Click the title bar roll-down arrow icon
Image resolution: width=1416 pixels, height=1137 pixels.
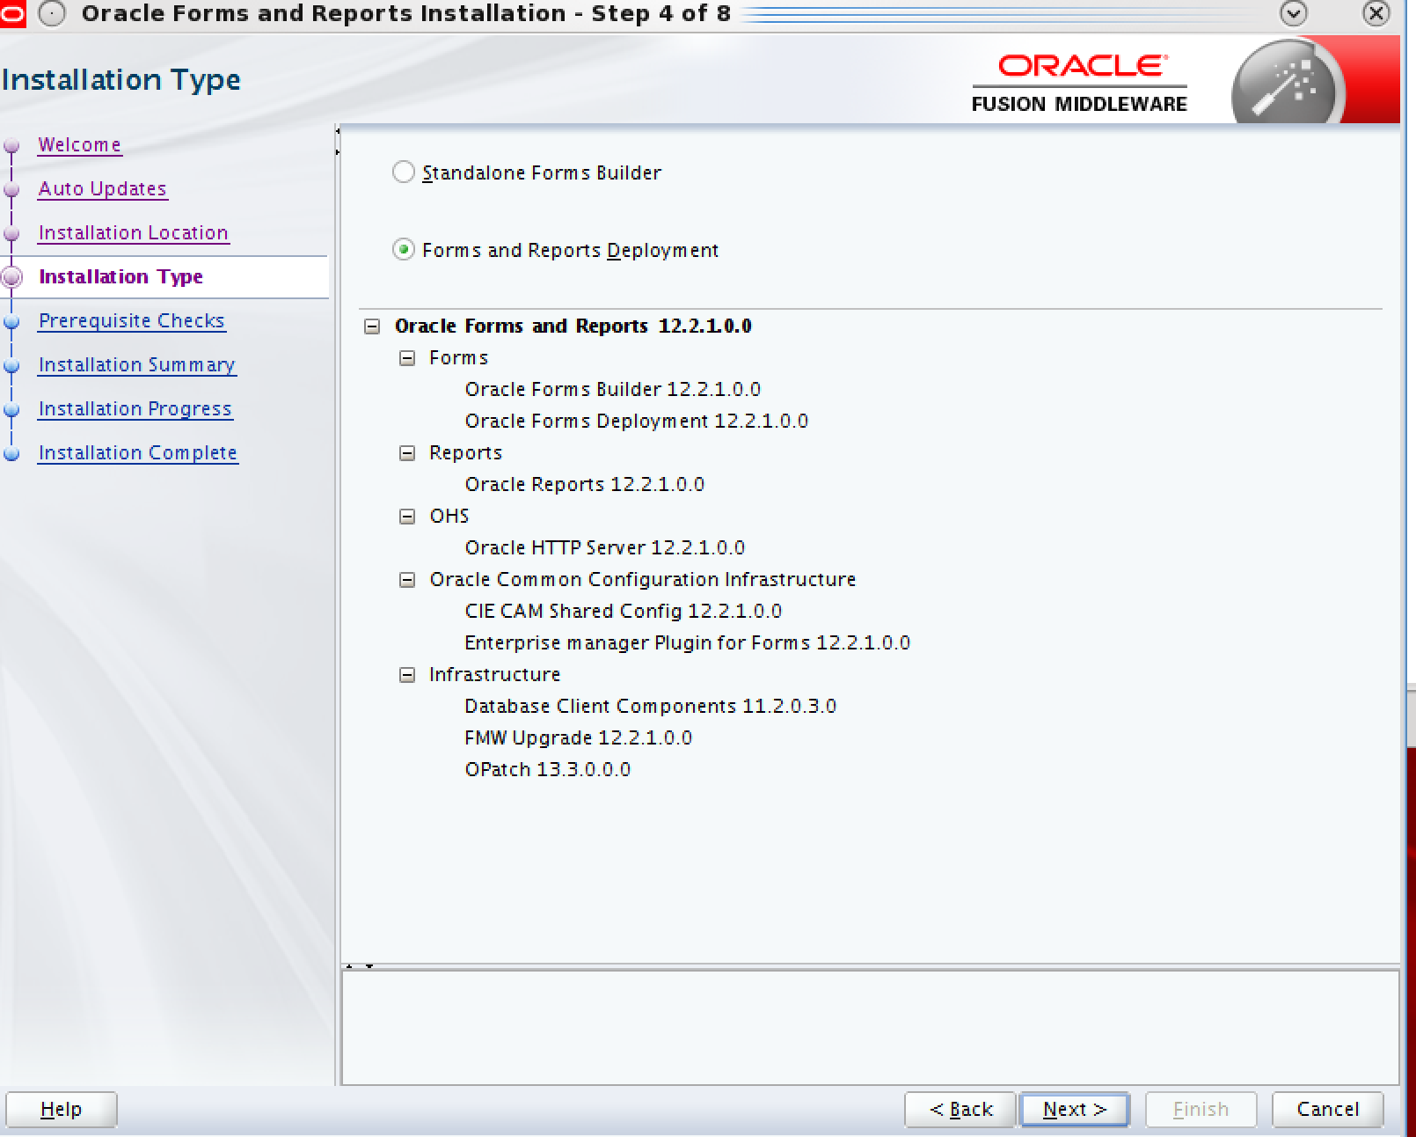point(1293,13)
